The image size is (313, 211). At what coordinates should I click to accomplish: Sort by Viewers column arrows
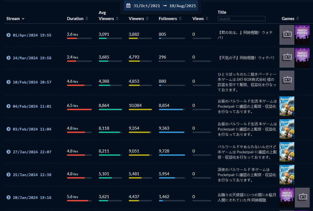click(x=147, y=19)
